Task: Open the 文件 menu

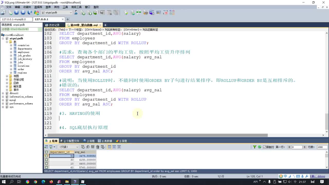Action: point(9,7)
